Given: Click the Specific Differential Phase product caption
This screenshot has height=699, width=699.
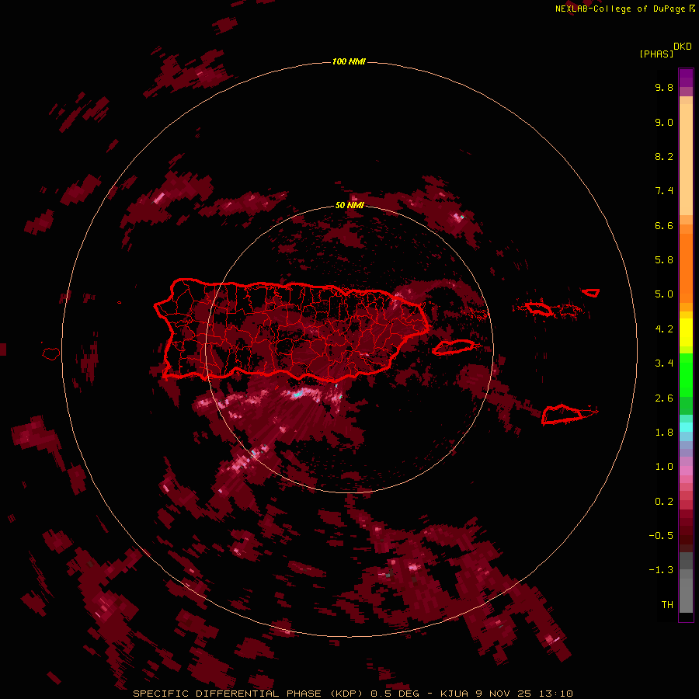Looking at the screenshot, I should click(353, 694).
